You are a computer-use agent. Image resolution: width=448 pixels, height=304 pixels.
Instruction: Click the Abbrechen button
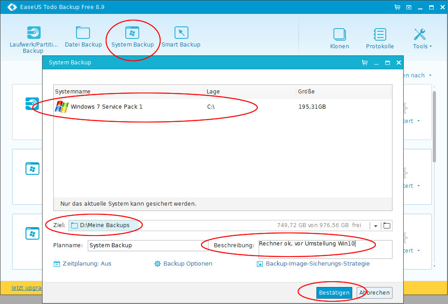click(x=375, y=293)
